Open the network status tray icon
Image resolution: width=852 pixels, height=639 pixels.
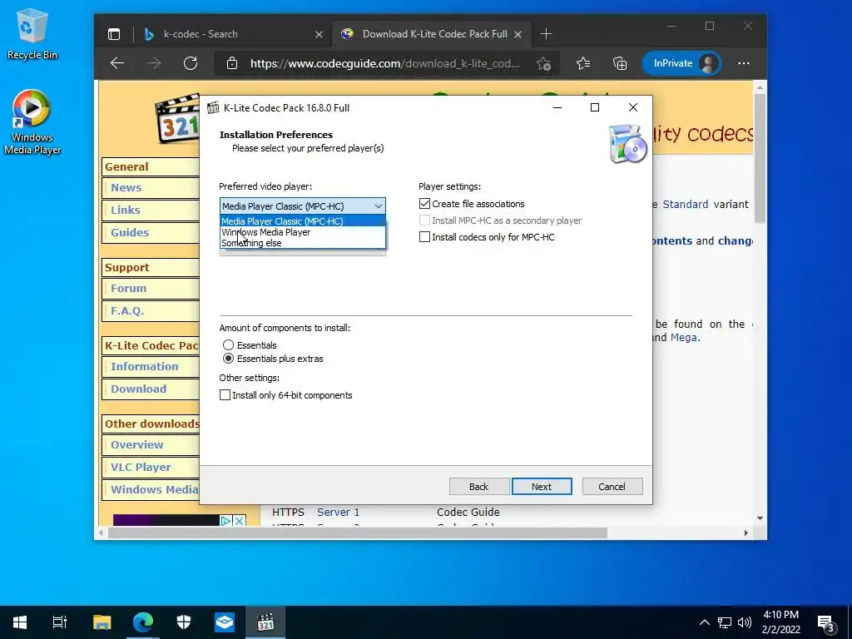(725, 622)
